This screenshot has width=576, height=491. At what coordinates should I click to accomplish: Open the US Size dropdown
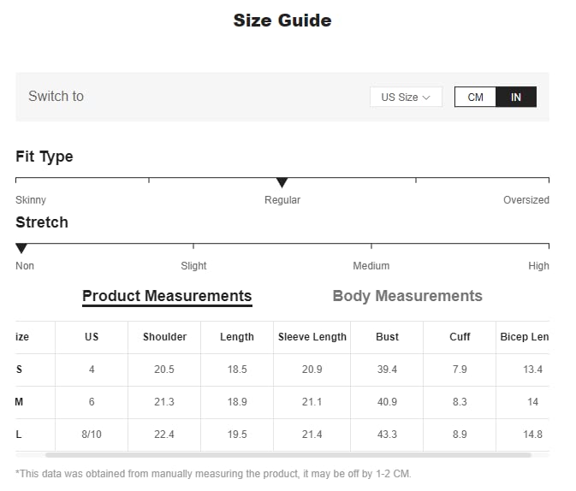[406, 98]
